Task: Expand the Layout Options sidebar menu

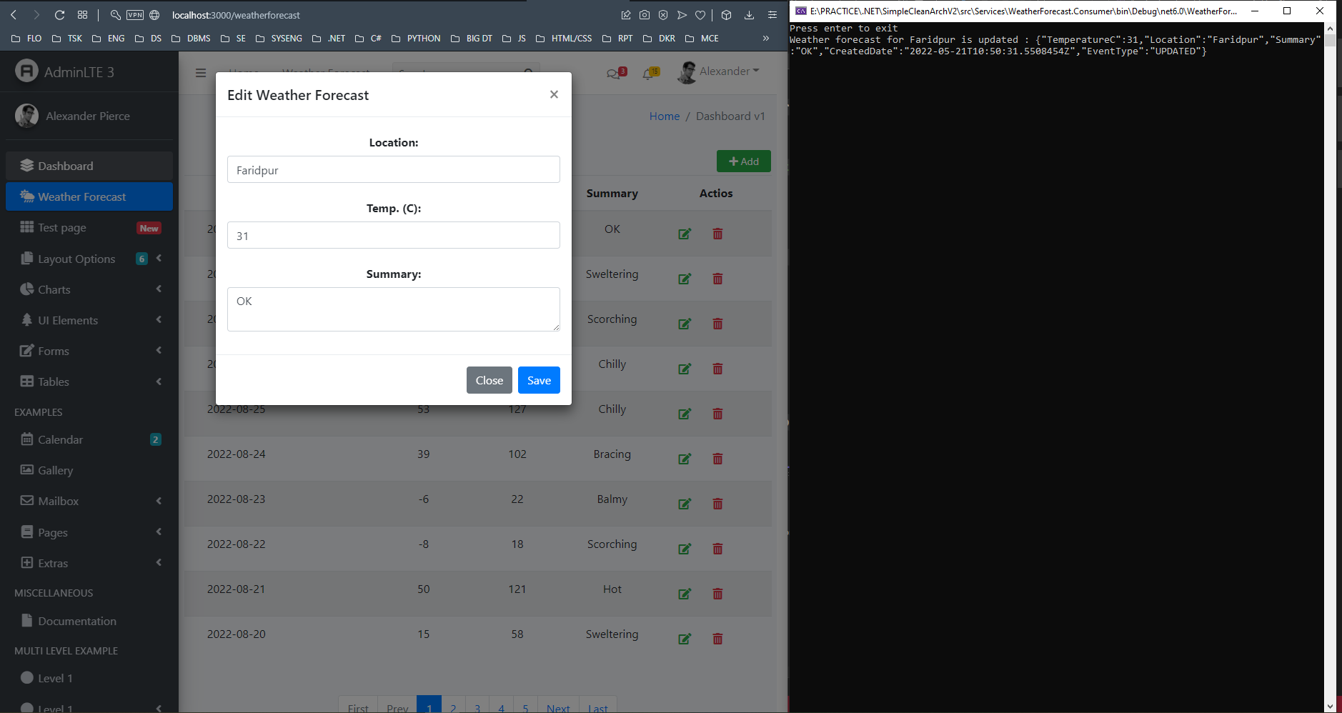Action: [89, 259]
